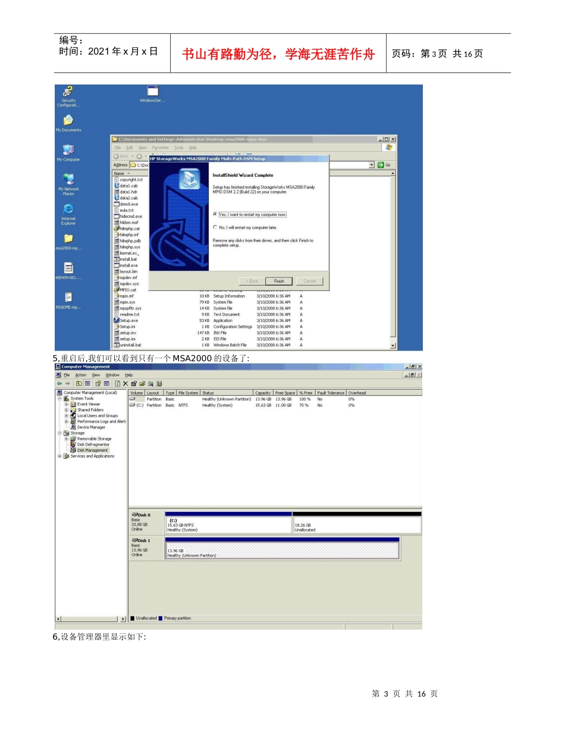
Task: Expand Services and Applications node
Action: 59,456
